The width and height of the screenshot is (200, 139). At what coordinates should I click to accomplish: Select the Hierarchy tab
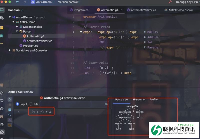click(139, 100)
